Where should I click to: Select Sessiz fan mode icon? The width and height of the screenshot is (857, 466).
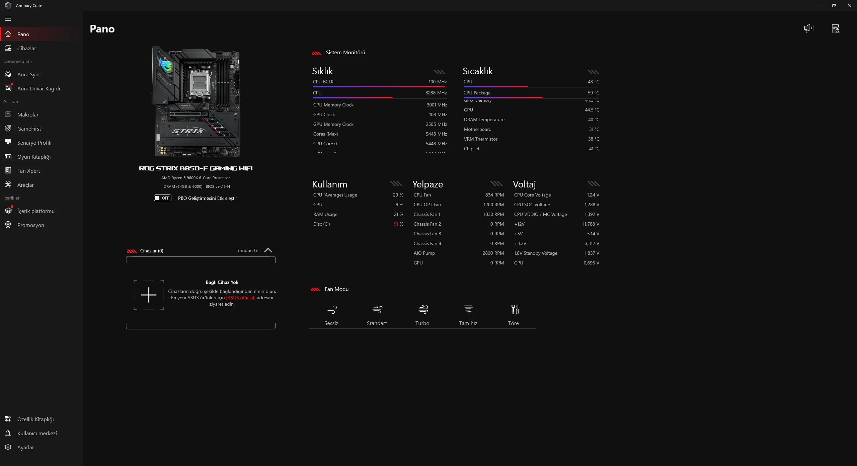tap(331, 310)
